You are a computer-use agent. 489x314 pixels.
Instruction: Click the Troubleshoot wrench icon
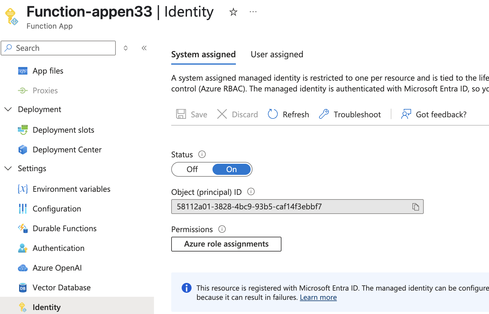click(324, 114)
